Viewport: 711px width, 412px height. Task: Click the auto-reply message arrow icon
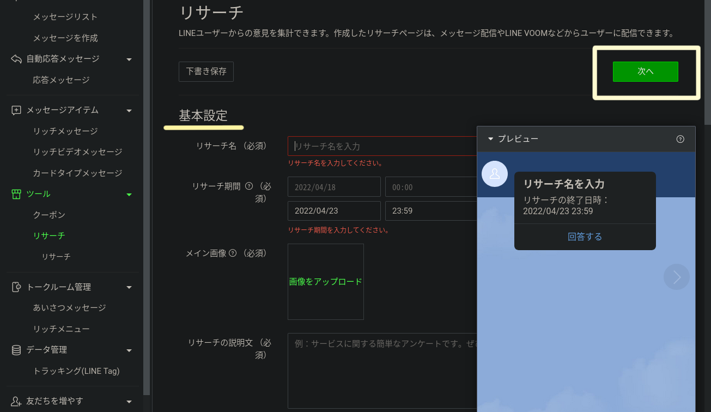[x=16, y=59]
